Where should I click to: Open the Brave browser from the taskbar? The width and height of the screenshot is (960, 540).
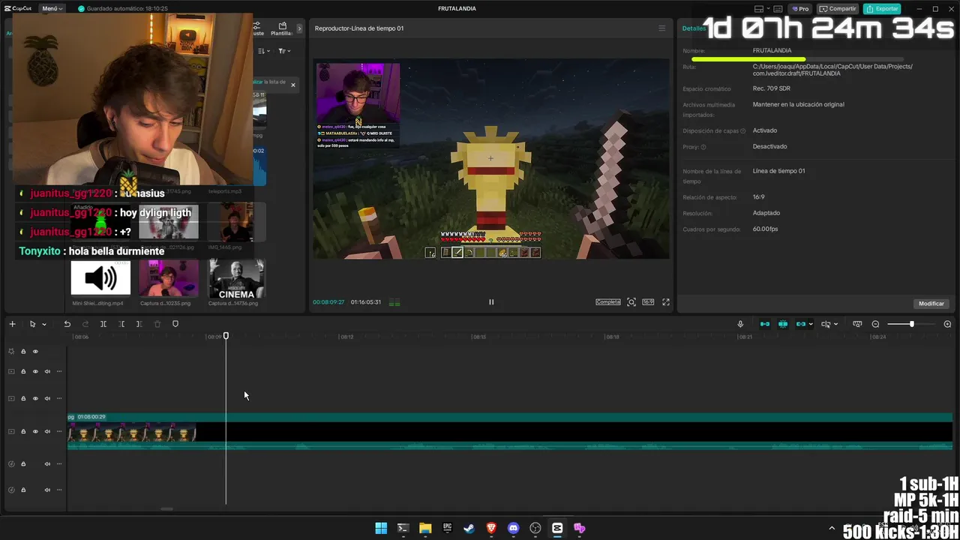click(491, 528)
